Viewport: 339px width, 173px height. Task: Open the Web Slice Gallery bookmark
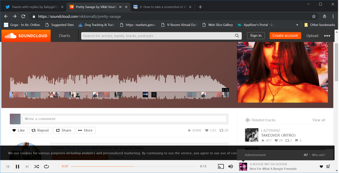[x=218, y=25]
